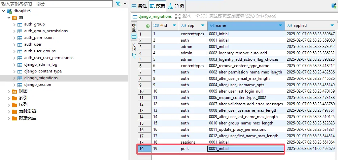
Task: Select the 表 folder icon
Action: coord(15,18)
